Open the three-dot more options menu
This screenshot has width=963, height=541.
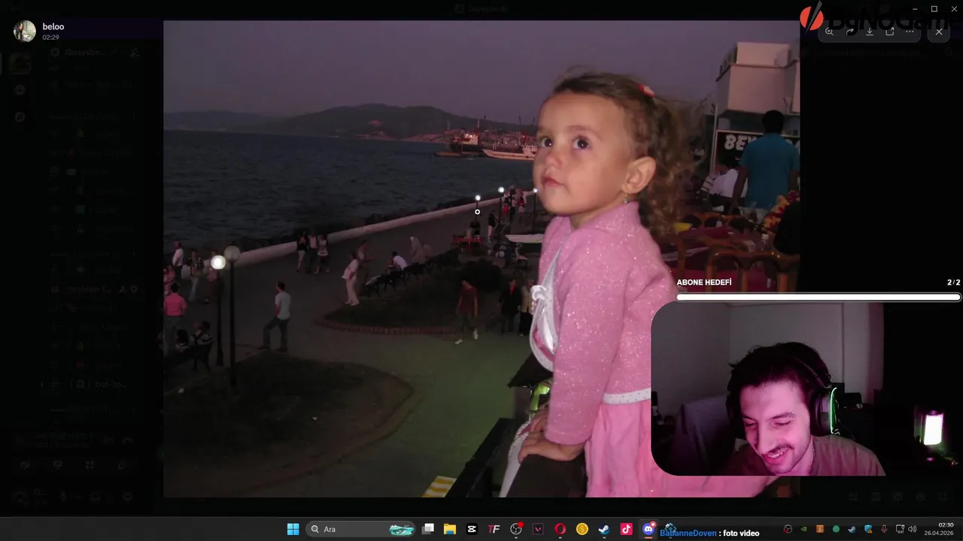point(910,32)
